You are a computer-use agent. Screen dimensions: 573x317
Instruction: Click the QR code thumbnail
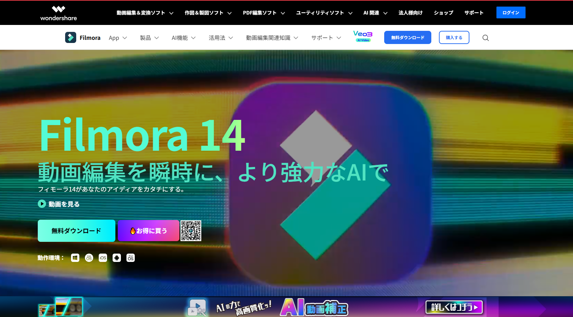[191, 231]
